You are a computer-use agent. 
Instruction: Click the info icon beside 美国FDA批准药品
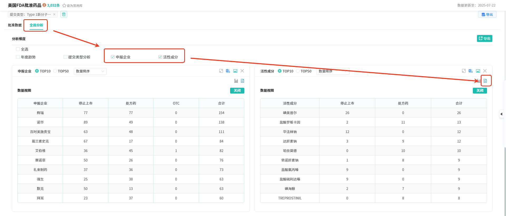[44, 5]
